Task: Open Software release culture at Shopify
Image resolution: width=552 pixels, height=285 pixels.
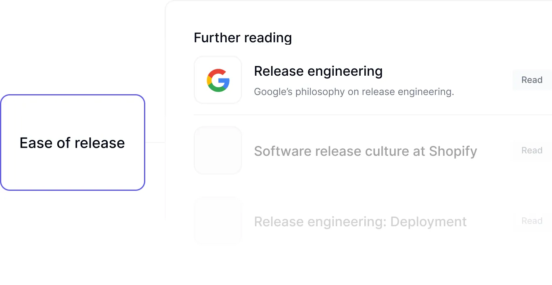Action: pos(365,151)
